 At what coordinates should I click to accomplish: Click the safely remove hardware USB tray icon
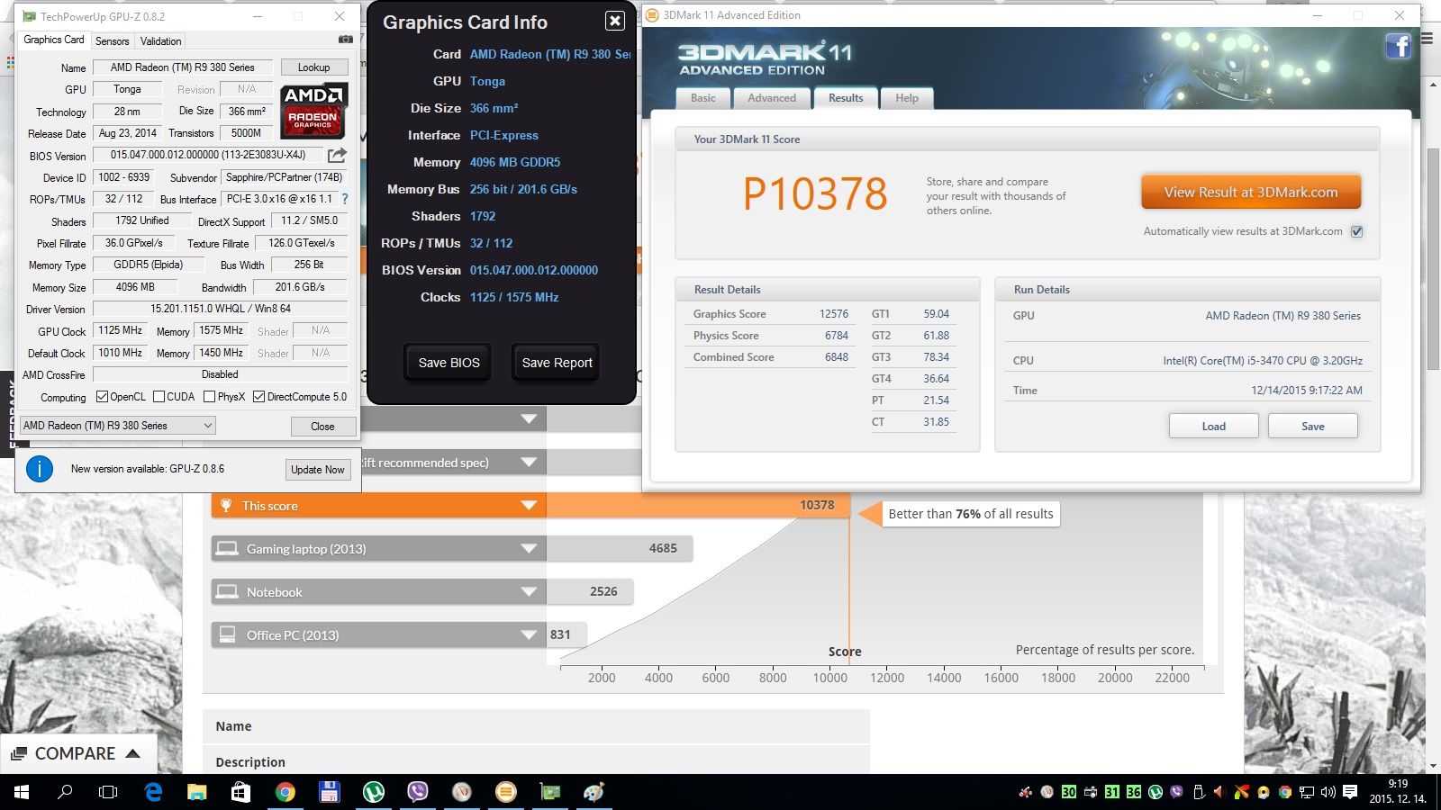click(x=1199, y=792)
